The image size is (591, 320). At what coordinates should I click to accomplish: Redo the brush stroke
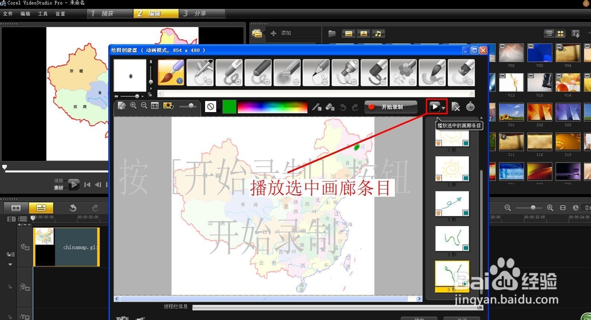point(355,107)
